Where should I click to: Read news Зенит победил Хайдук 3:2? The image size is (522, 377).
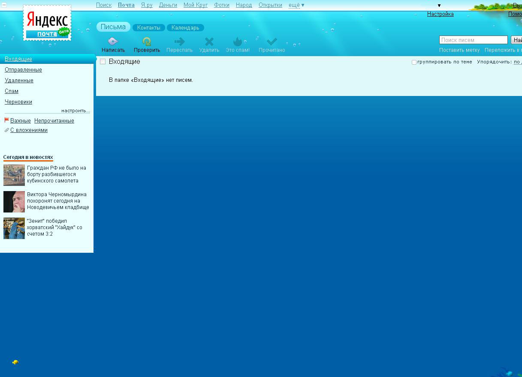coord(54,227)
